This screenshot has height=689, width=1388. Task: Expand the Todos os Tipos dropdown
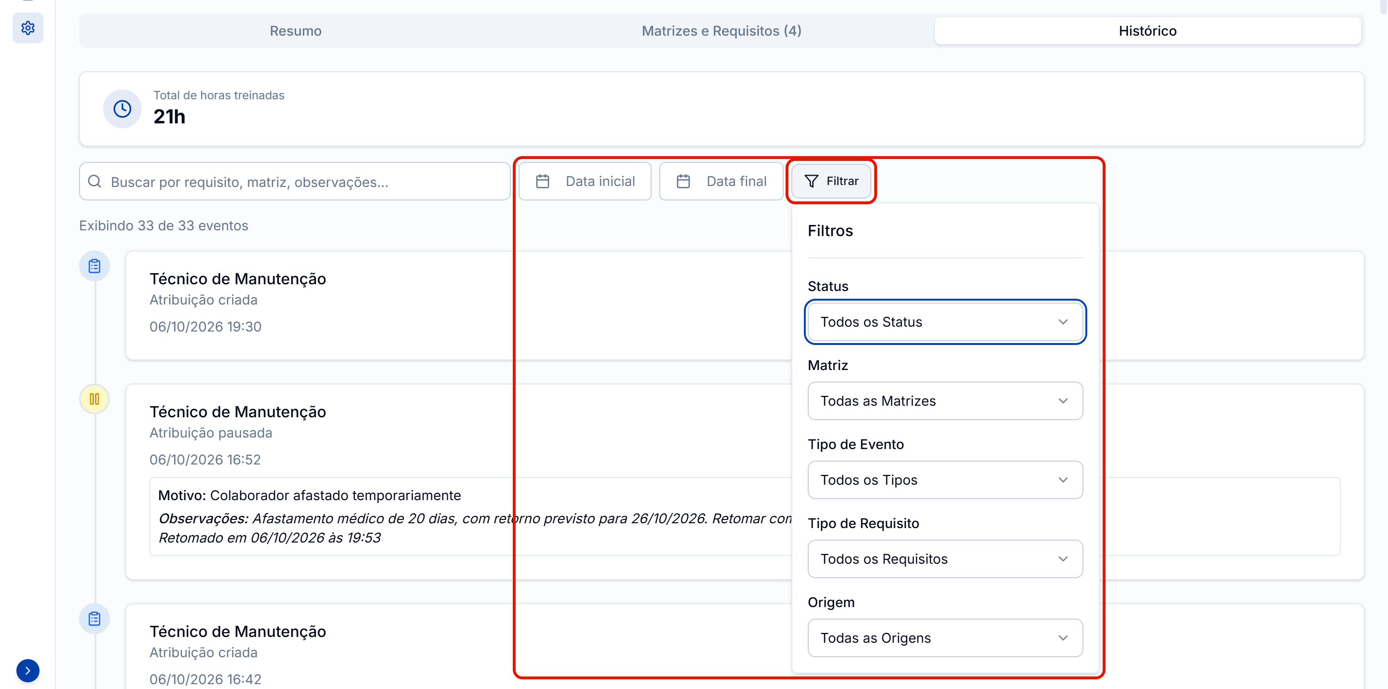click(x=945, y=480)
